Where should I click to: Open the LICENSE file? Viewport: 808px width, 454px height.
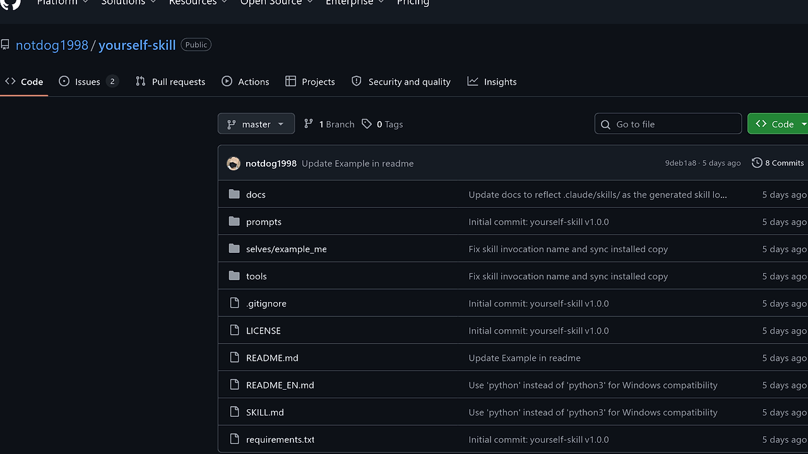263,330
